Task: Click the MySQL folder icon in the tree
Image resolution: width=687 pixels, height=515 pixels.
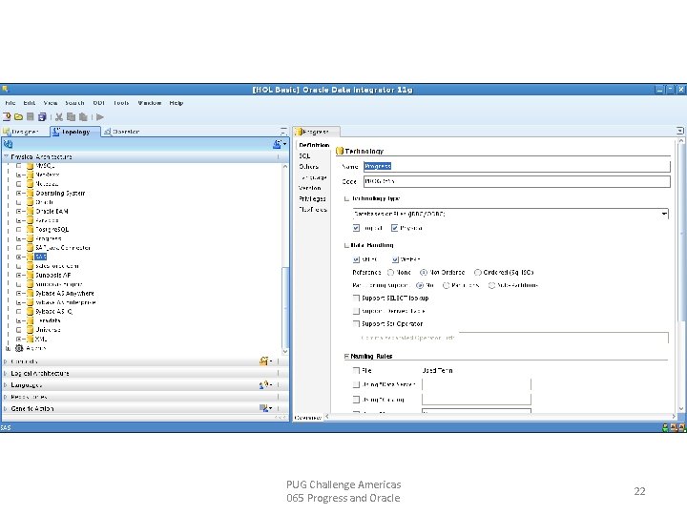Action: pyautogui.click(x=30, y=166)
